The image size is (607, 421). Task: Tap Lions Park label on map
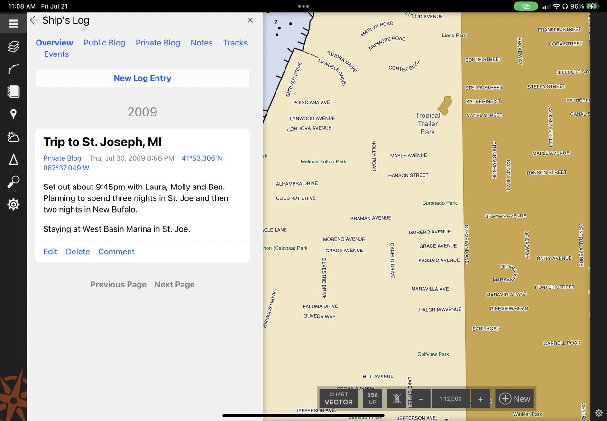pyautogui.click(x=454, y=36)
